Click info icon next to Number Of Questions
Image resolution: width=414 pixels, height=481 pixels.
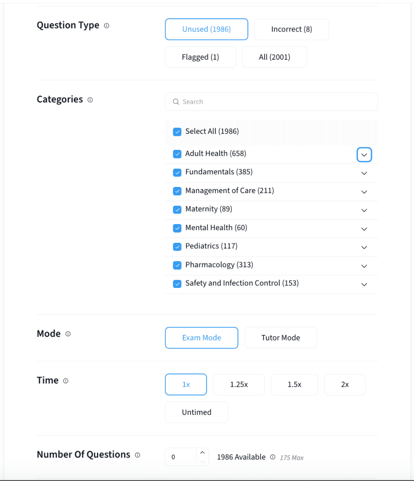point(138,455)
